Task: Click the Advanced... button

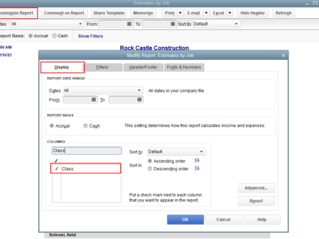Action: 256,188
